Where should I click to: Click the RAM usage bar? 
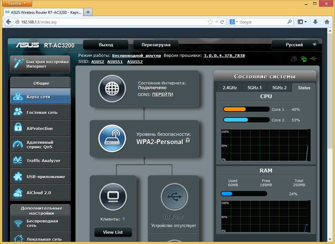tap(244, 194)
